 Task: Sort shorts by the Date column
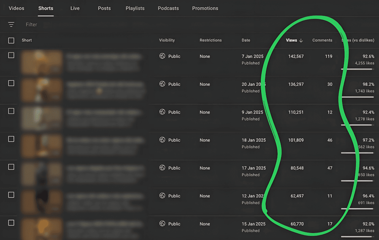[x=246, y=40]
